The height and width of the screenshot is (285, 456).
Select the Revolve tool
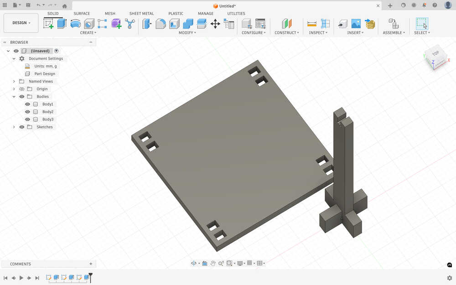(x=75, y=24)
